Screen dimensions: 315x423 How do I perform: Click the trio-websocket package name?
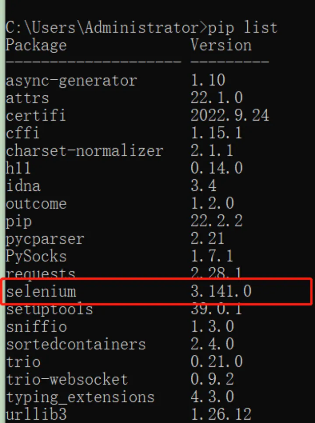67,379
